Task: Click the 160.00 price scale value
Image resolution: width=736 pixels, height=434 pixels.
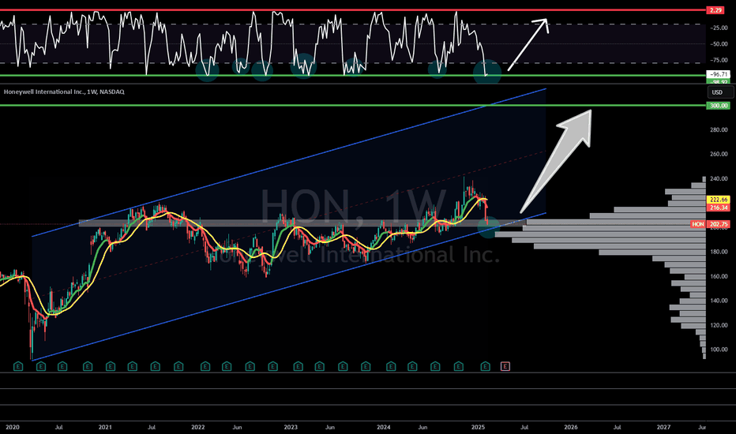Action: pyautogui.click(x=719, y=276)
